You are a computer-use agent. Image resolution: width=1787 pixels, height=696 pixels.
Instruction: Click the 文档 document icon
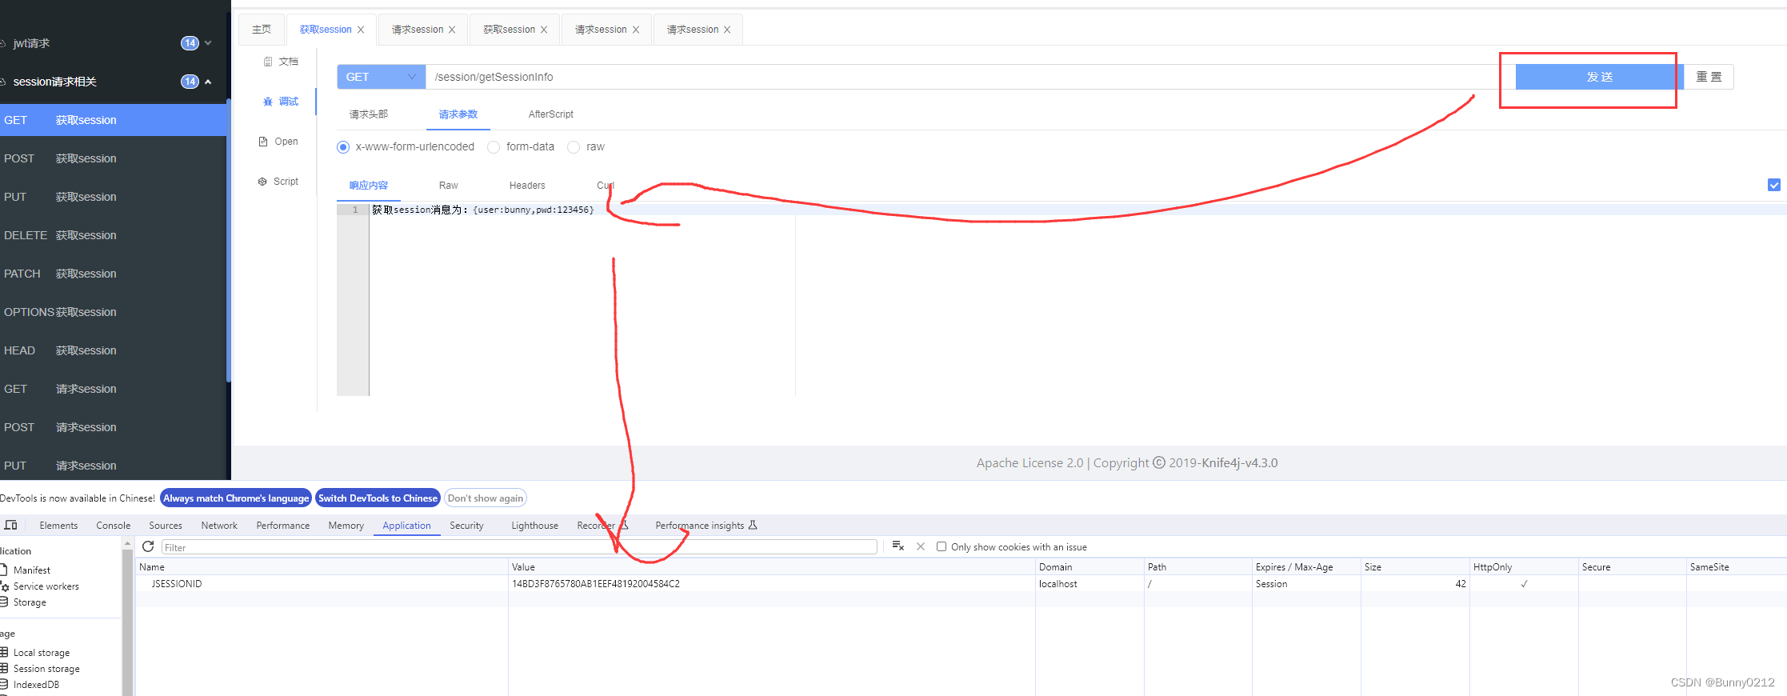268,62
